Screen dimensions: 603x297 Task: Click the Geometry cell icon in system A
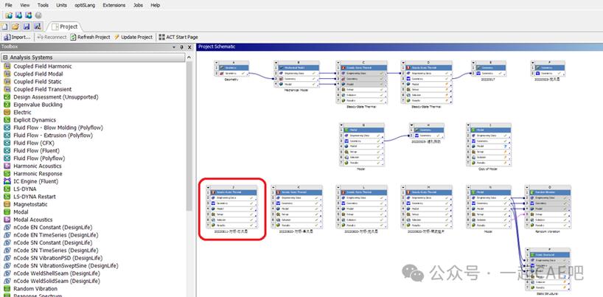tap(222, 73)
